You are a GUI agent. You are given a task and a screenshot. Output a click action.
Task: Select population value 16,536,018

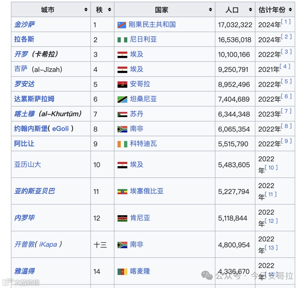(x=235, y=40)
